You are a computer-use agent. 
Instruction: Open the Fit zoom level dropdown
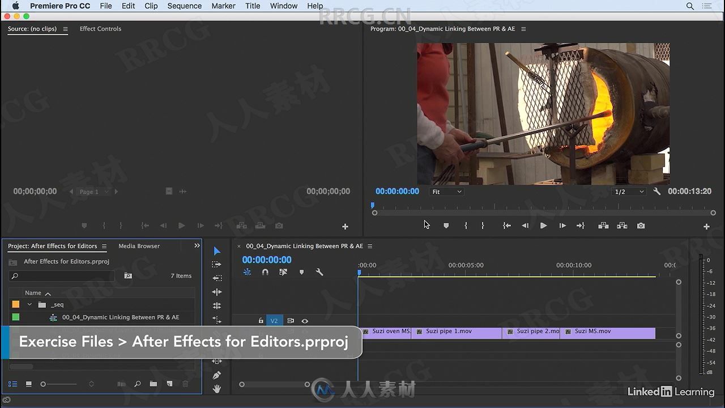446,192
